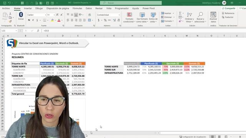Viewport: 246px width, 138px height.
Task: Click the Undo arrow icon
Action: [x=9, y=3]
